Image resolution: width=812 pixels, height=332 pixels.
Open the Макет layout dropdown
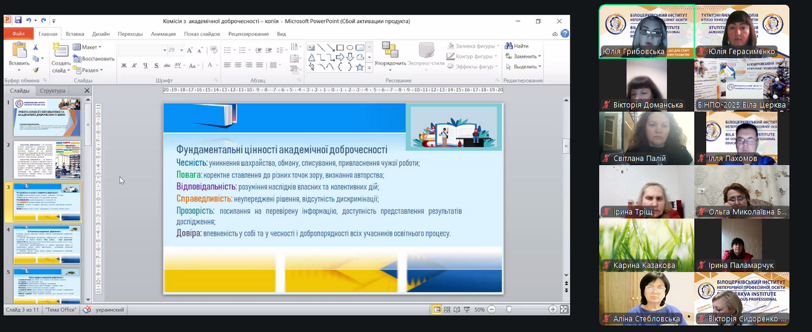tap(89, 47)
